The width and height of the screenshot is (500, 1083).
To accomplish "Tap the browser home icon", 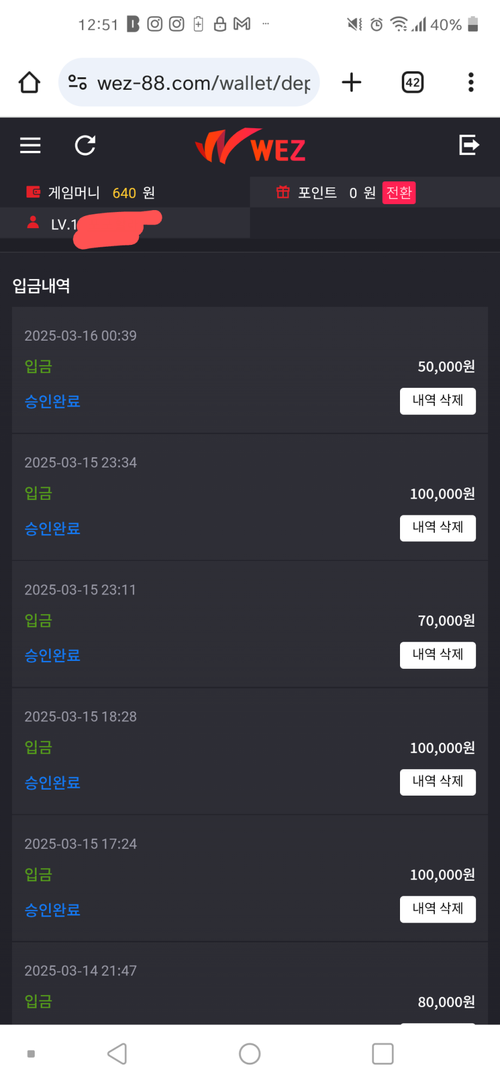I will (29, 83).
